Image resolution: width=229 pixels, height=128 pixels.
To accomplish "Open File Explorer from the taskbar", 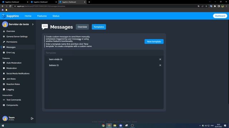I will [115, 126].
